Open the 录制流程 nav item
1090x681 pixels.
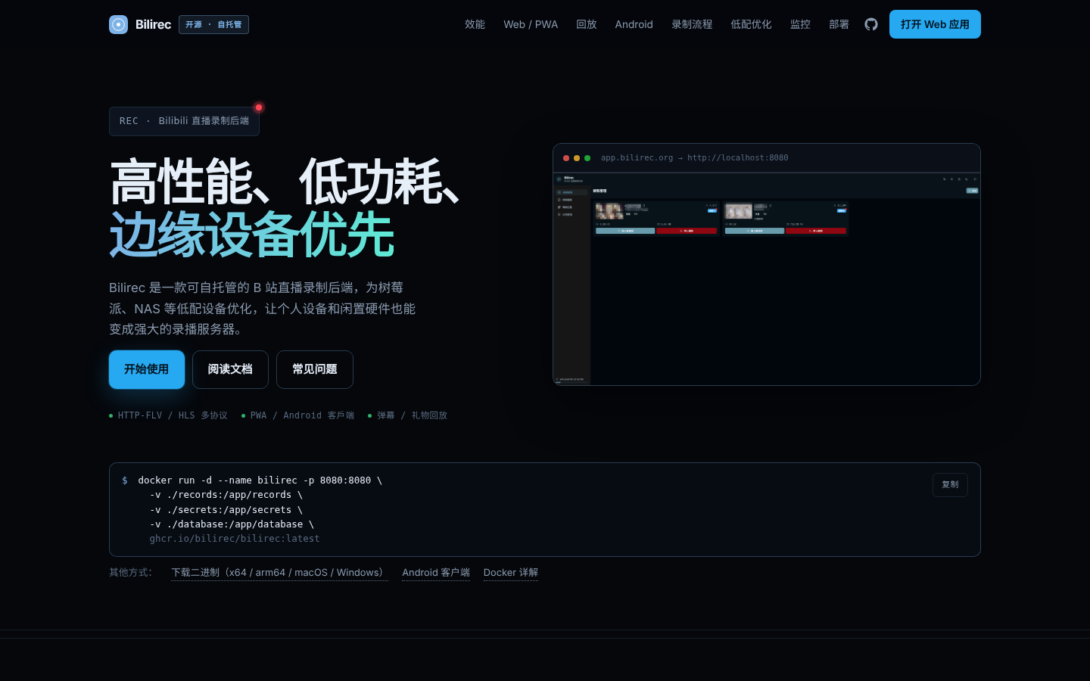692,24
